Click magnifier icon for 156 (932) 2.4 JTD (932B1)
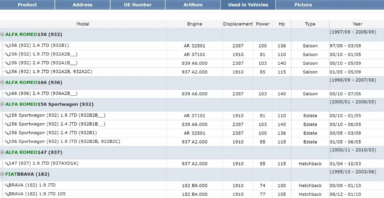 coord(7,46)
